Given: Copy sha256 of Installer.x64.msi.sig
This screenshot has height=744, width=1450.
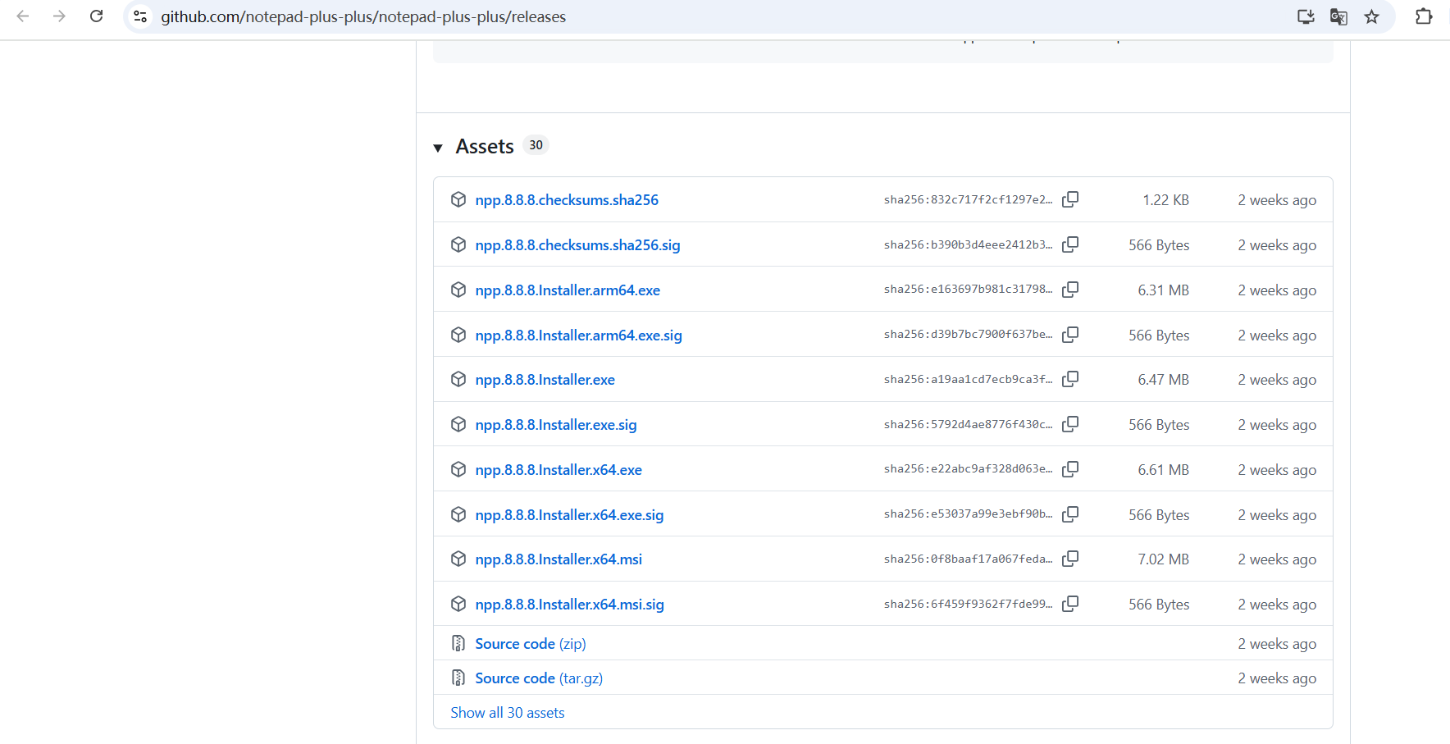Looking at the screenshot, I should click(x=1070, y=604).
